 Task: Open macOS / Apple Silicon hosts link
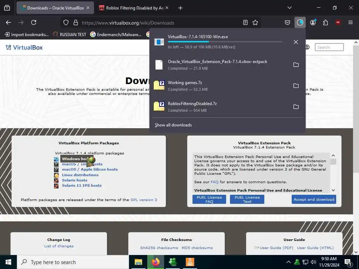(x=90, y=170)
